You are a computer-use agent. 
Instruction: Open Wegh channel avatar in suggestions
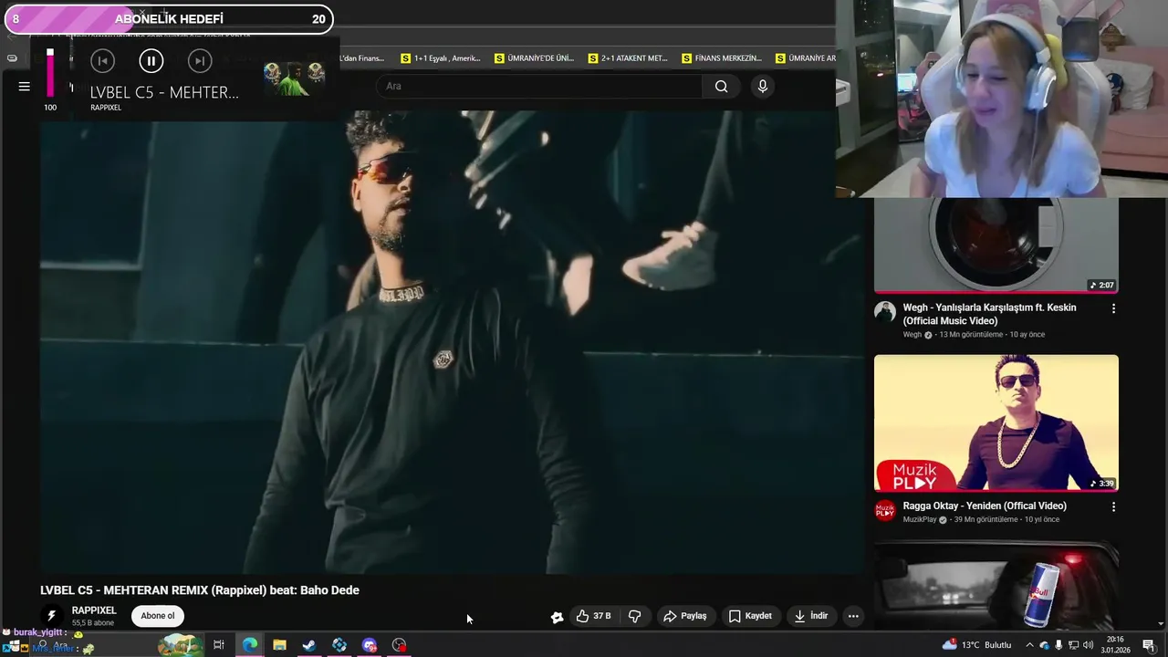point(885,311)
